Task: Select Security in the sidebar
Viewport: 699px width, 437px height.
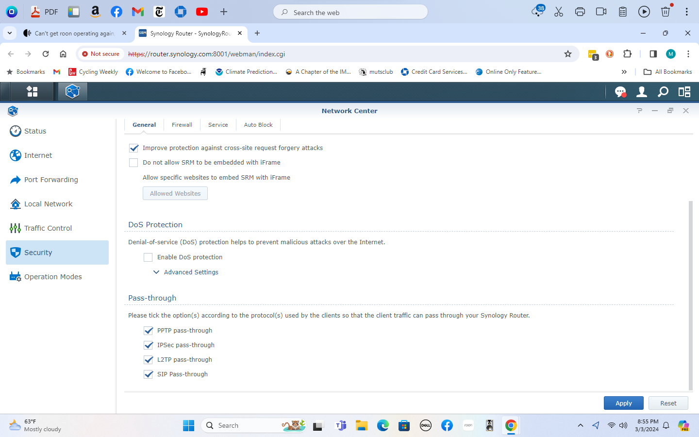Action: pos(57,252)
